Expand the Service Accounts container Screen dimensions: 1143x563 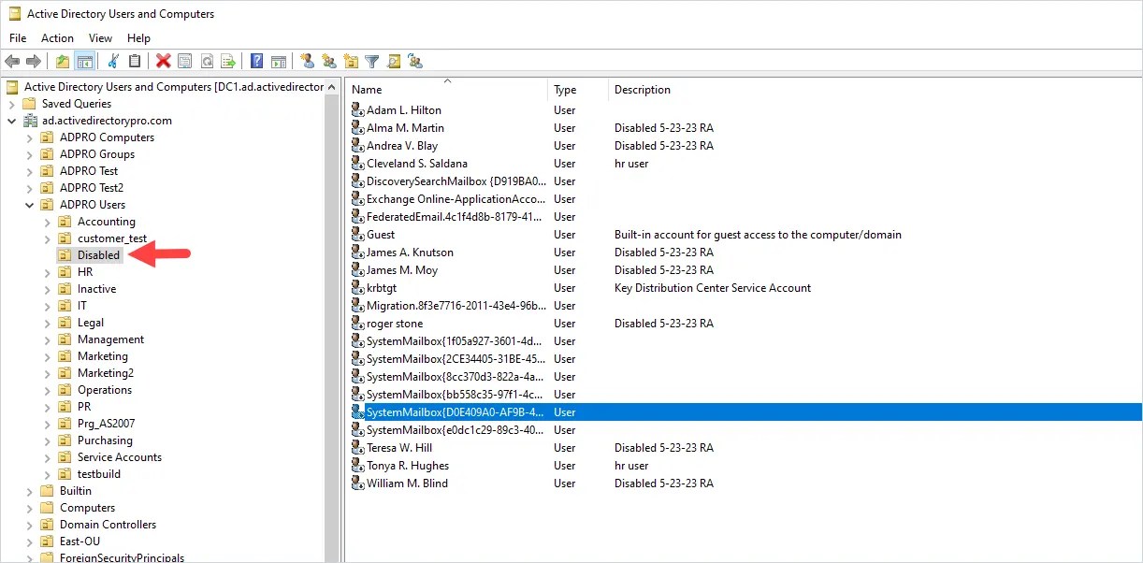pyautogui.click(x=47, y=456)
